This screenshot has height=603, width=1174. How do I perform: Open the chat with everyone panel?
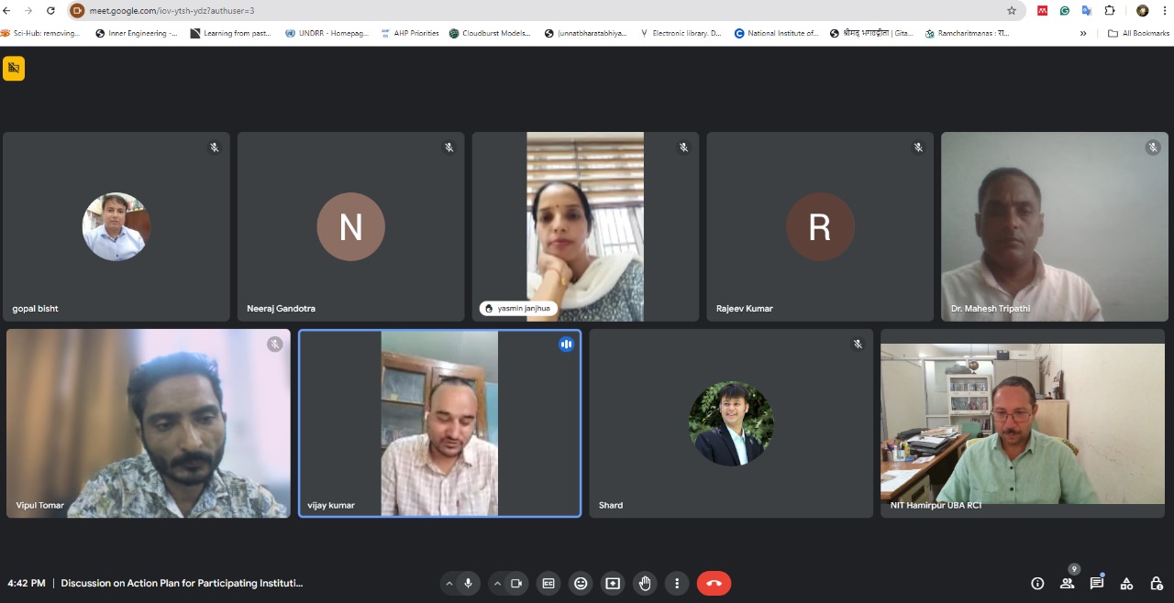point(1097,584)
